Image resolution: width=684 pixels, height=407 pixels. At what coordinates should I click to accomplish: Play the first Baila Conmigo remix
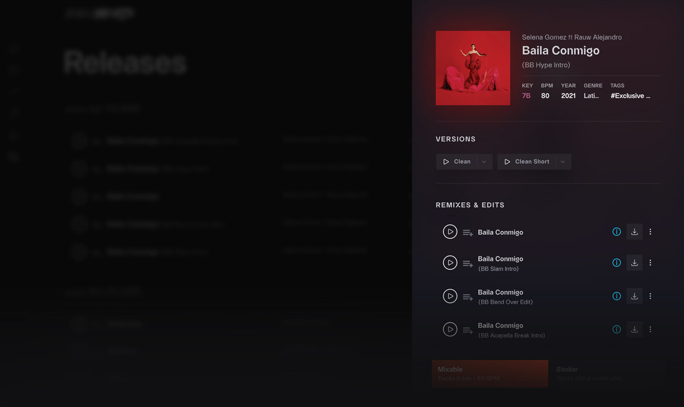450,232
